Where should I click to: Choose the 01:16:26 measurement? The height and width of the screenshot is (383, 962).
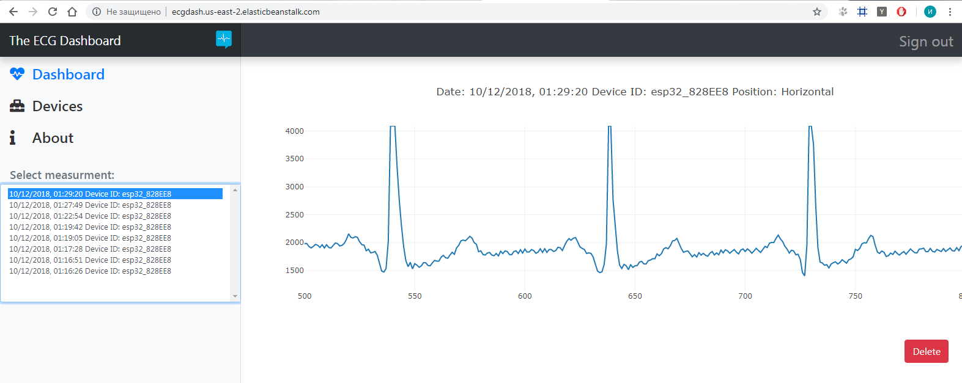(x=90, y=271)
